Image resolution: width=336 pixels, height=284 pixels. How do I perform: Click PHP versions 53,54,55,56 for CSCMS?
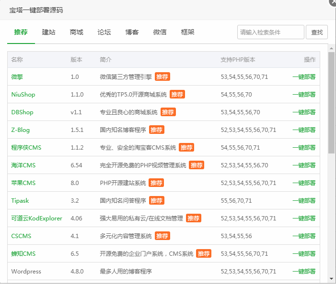point(236,236)
